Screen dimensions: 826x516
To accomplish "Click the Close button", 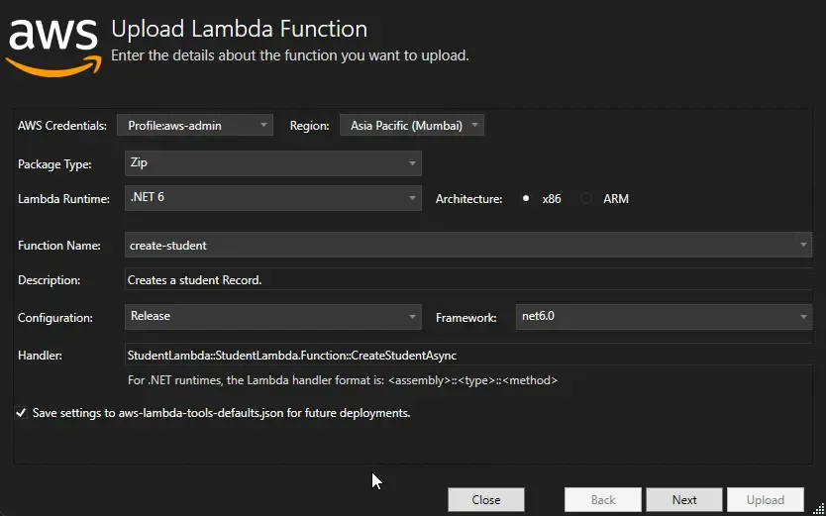I will tap(486, 500).
